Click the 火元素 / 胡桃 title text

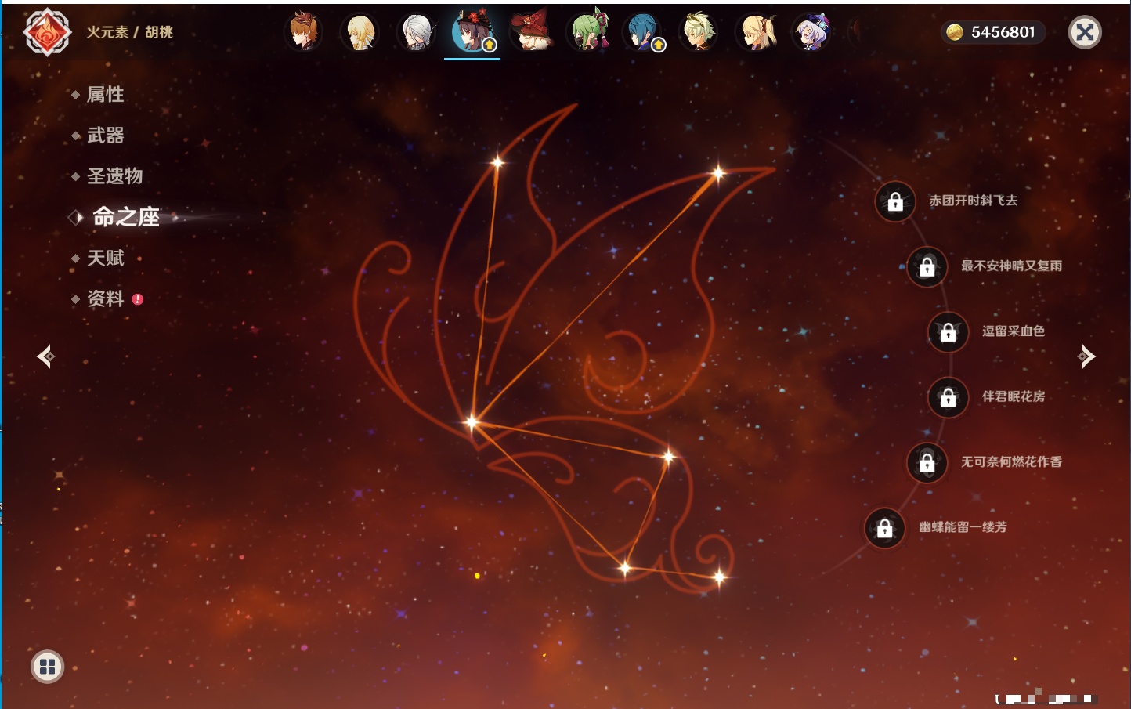130,32
